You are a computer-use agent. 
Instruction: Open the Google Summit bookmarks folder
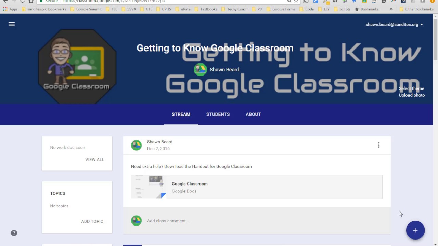pyautogui.click(x=86, y=9)
